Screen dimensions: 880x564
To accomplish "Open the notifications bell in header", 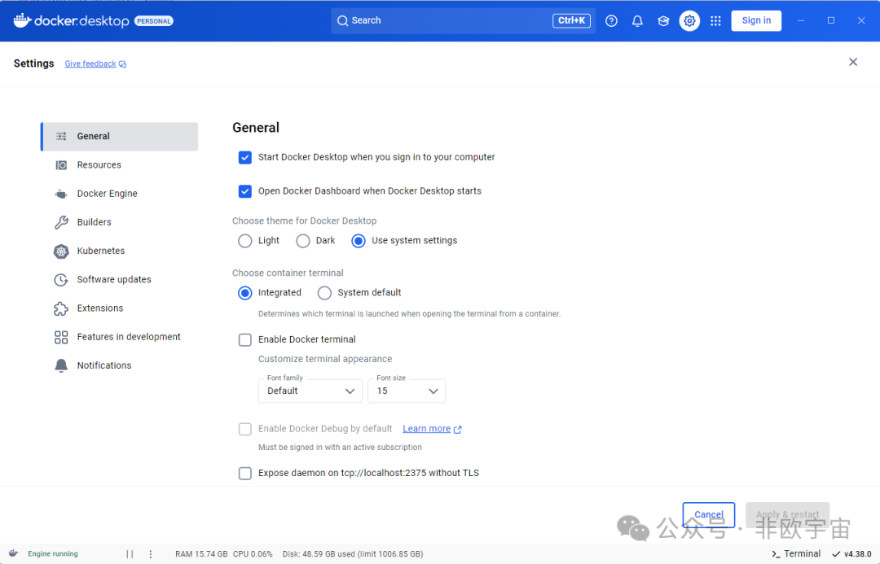I will click(637, 20).
